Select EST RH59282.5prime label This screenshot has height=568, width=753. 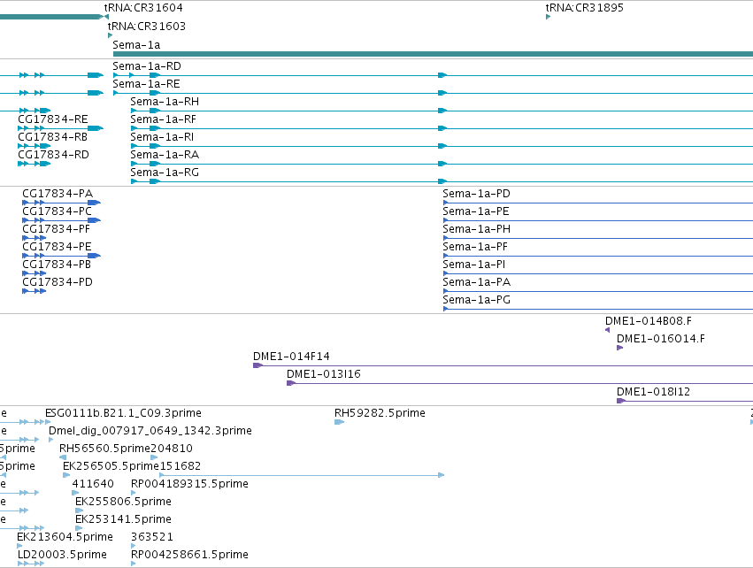[380, 413]
